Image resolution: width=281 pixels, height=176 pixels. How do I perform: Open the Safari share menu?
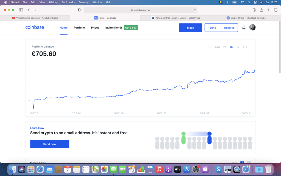261,10
